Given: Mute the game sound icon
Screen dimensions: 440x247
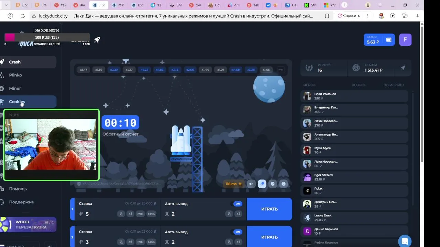Looking at the screenshot, I should coord(251,184).
